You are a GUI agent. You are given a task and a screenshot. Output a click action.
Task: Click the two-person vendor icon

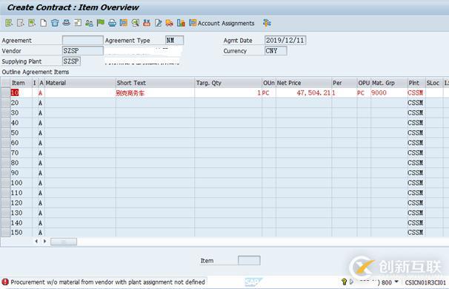(x=89, y=23)
